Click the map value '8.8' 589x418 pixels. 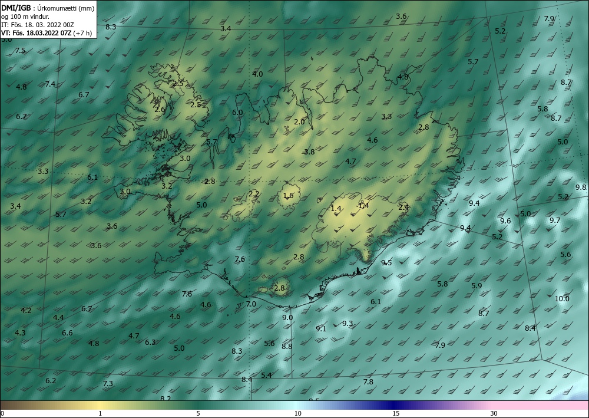click(x=287, y=346)
